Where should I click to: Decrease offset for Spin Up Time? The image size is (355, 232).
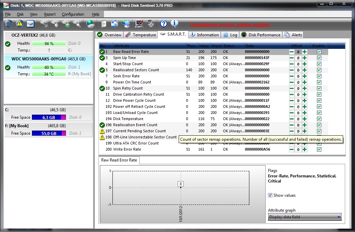tap(291, 58)
